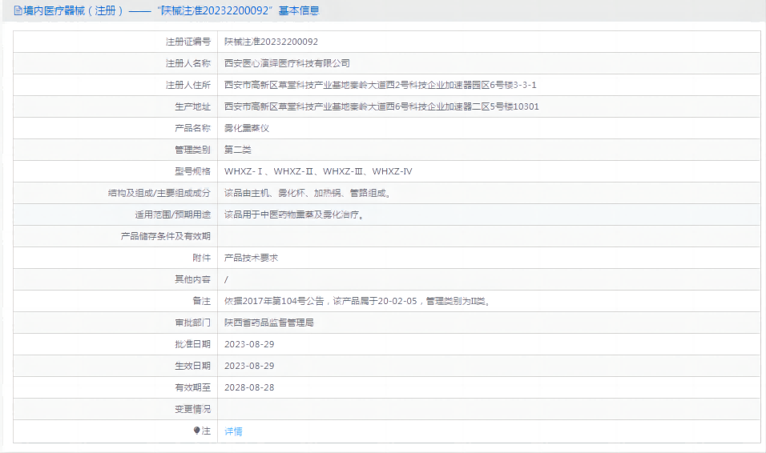Click the 生产地址 label
The image size is (766, 453).
192,106
